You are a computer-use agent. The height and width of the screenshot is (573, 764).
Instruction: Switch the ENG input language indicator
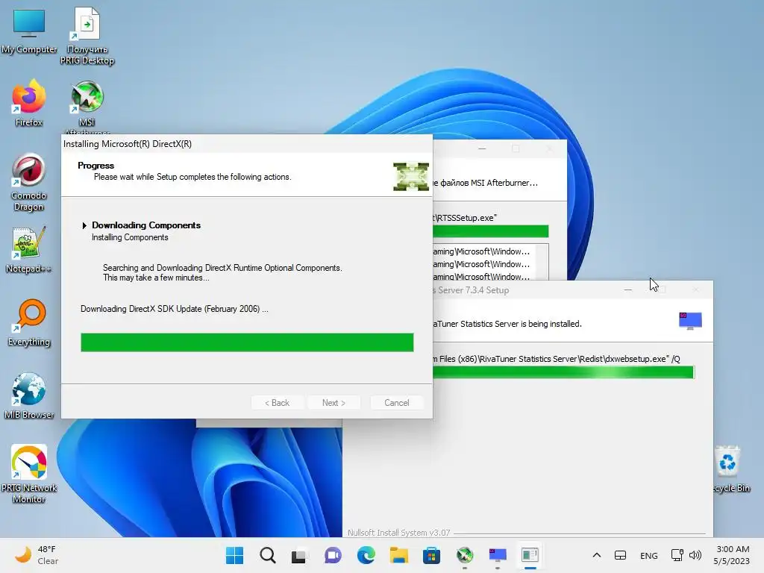pyautogui.click(x=648, y=555)
